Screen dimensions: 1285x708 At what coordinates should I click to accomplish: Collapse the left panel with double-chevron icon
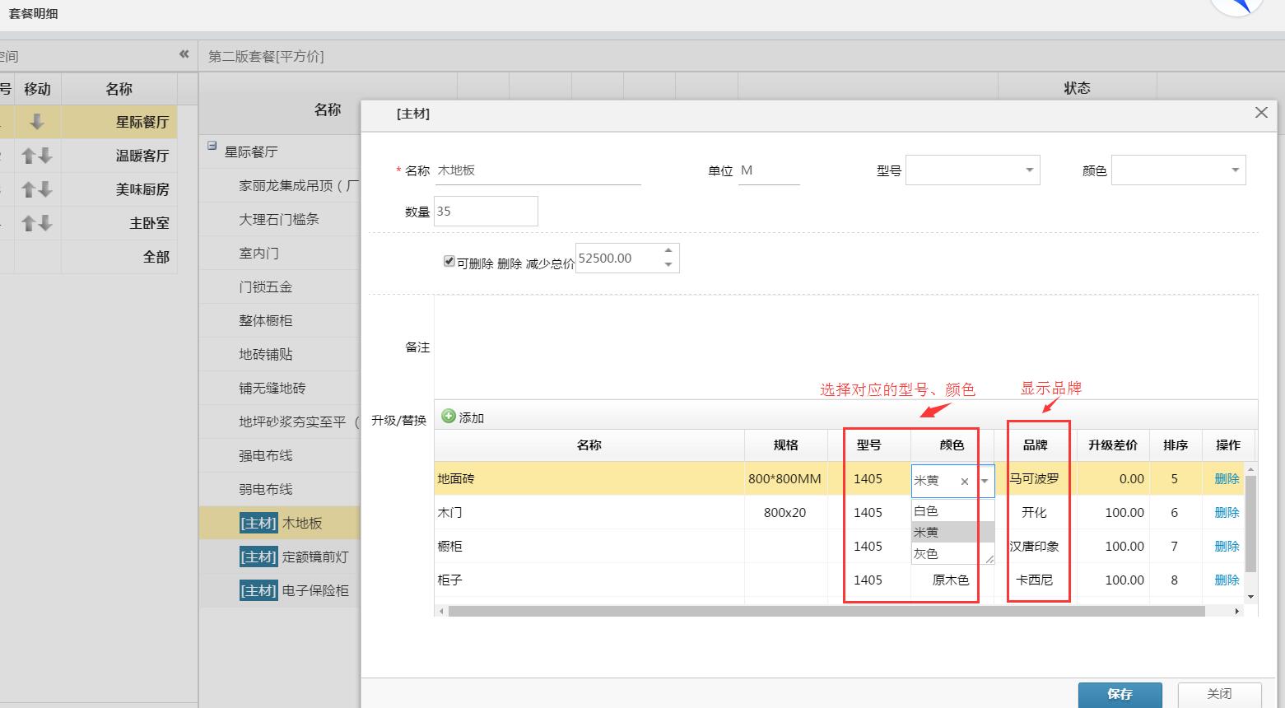pos(184,54)
